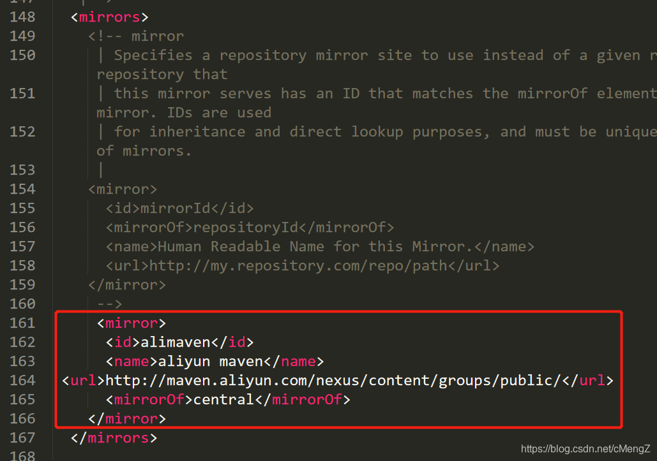
Task: Click line number 163 in the gutter
Action: click(22, 361)
